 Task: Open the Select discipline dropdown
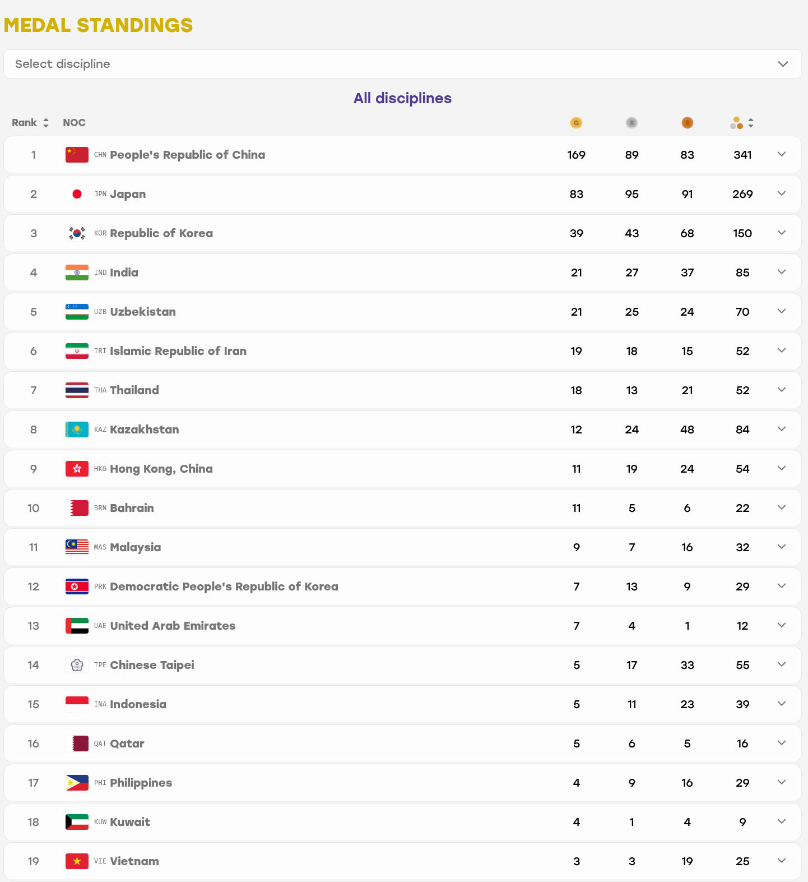[402, 64]
